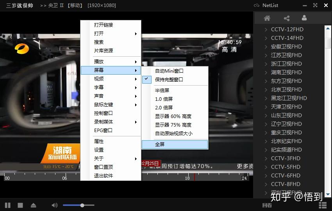Adjust the volume slider
332x211 pixels.
pos(82,205)
